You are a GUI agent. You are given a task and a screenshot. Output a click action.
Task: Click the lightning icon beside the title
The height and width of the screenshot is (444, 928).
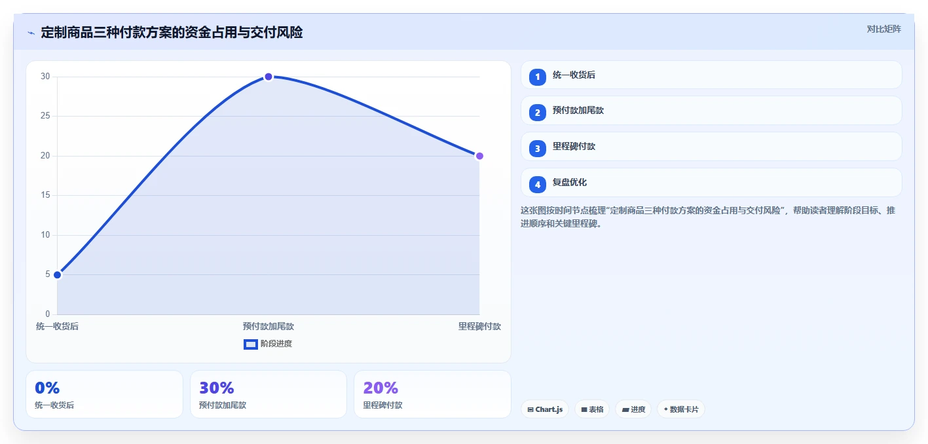(31, 33)
